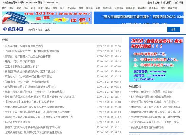Open the 法规标准 navigation item
This screenshot has height=135, width=186.
click(x=119, y=8)
